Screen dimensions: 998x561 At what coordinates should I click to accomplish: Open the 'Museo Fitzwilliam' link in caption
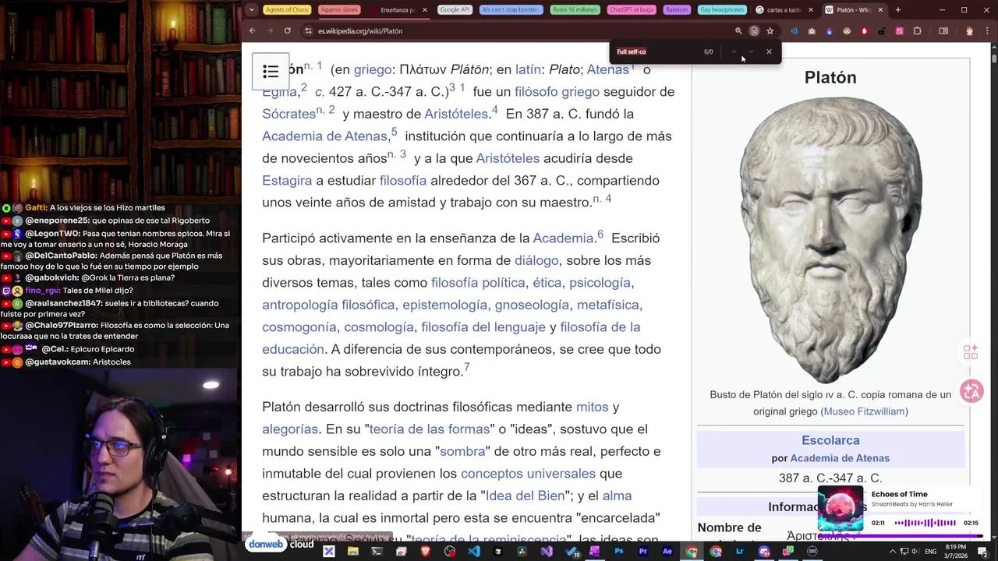point(864,411)
